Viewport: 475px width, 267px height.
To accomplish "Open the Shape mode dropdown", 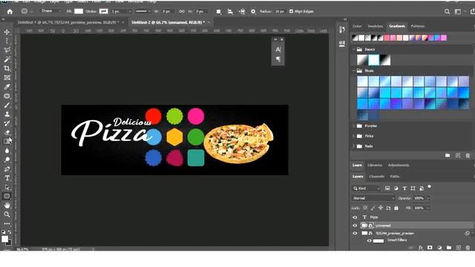I will [51, 11].
